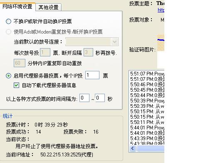Select log entry 5:50:39 PM:Proxy
The width and height of the screenshot is (213, 163).
click(x=147, y=101)
